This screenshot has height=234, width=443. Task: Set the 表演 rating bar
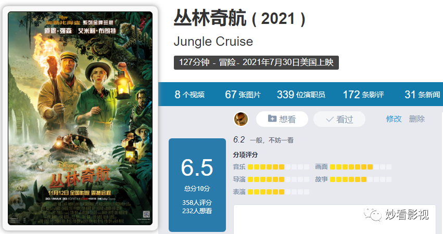[x=279, y=192]
